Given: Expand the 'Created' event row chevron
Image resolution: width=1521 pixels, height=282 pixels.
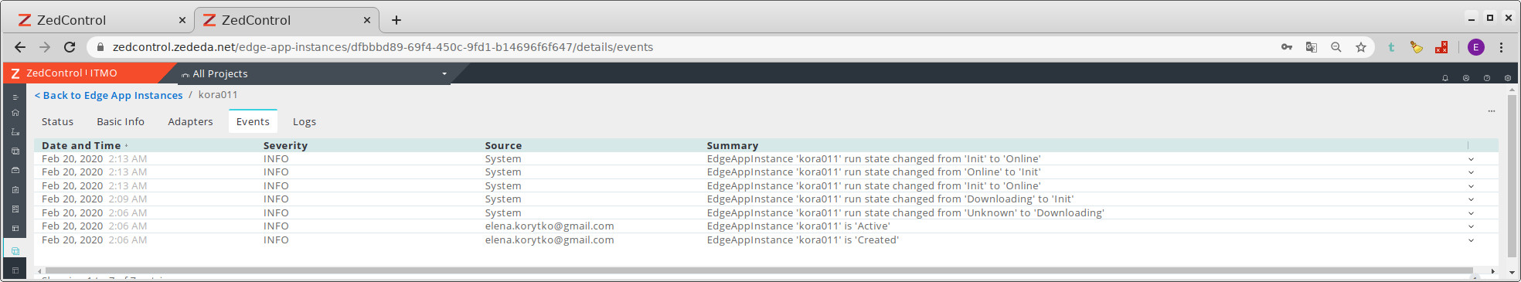Looking at the screenshot, I should (x=1471, y=240).
